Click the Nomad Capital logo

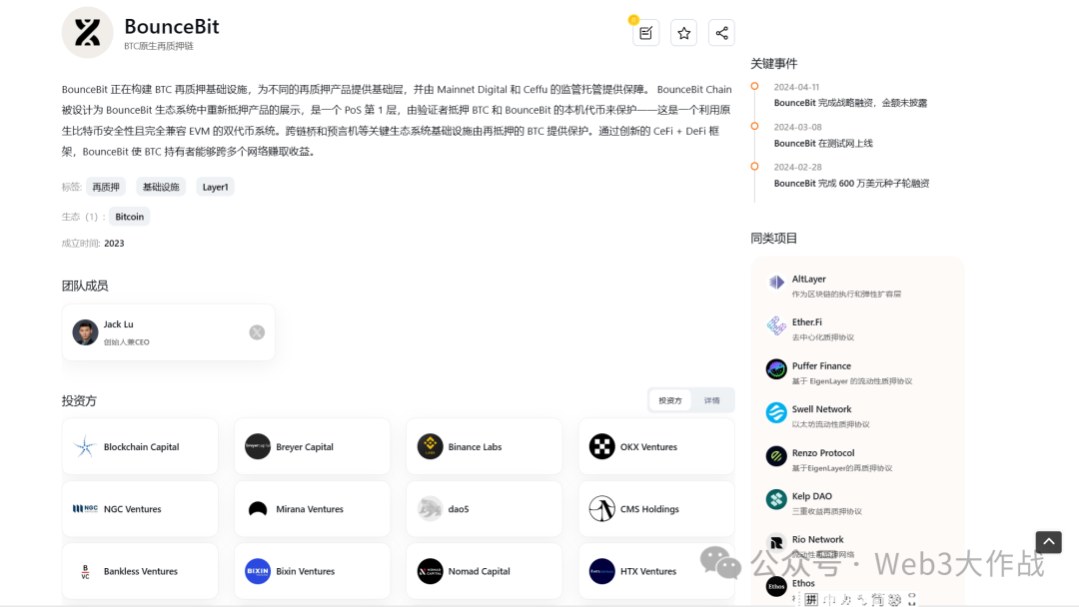[x=430, y=571]
